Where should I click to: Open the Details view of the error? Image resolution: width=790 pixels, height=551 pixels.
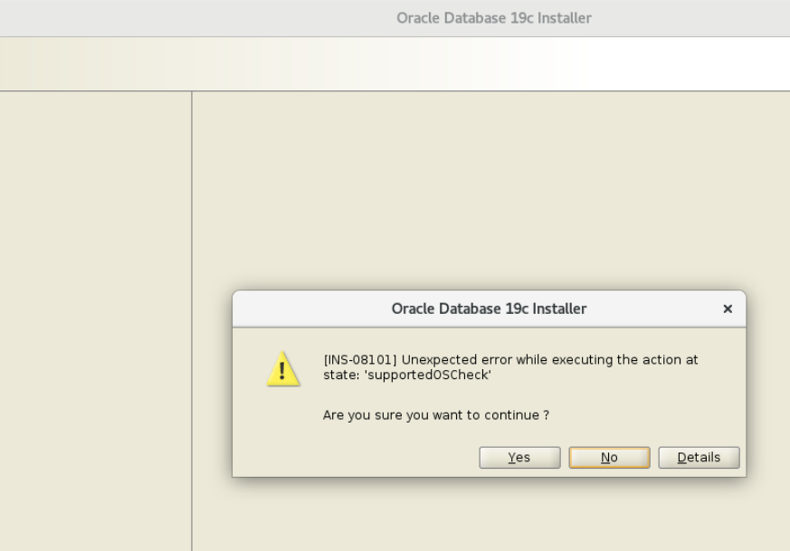[x=698, y=457]
